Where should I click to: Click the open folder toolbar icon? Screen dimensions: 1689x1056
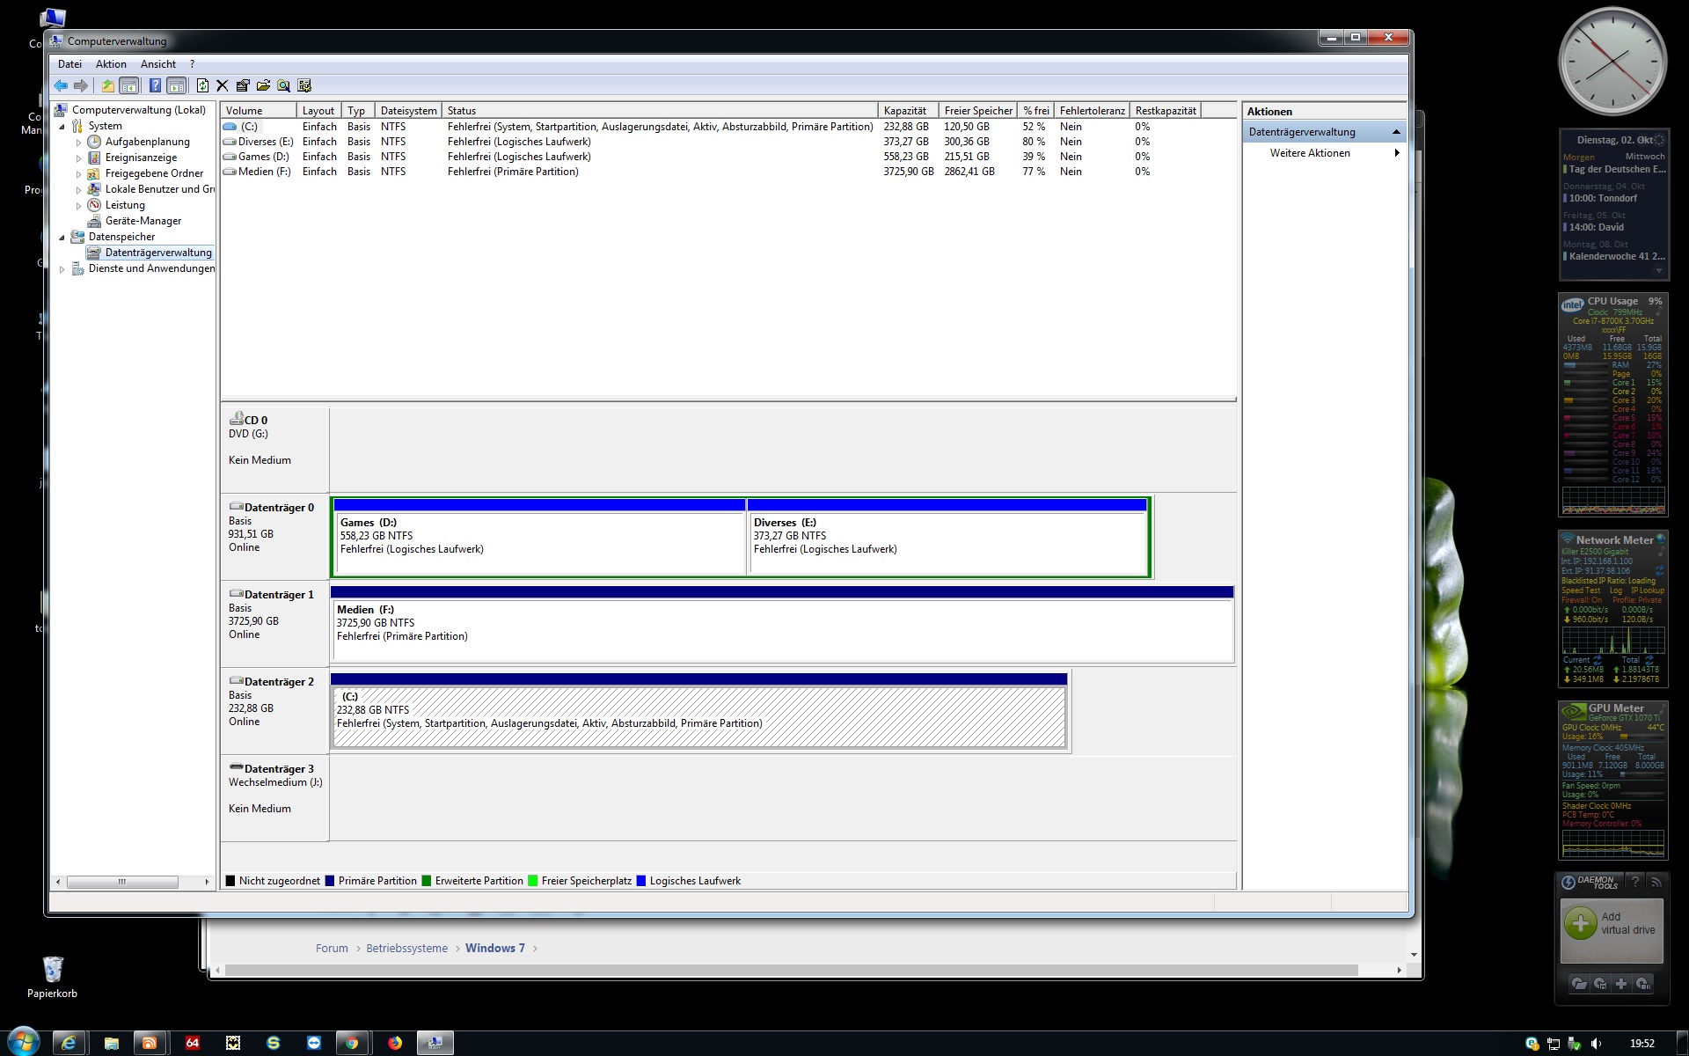click(x=263, y=85)
